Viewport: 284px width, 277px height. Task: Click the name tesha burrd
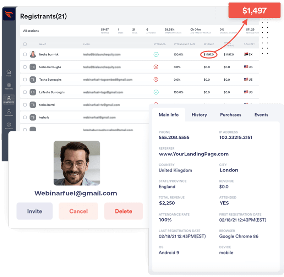click(x=47, y=105)
